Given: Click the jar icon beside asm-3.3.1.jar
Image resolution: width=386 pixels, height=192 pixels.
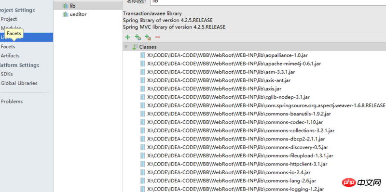Looking at the screenshot, I should 142,72.
